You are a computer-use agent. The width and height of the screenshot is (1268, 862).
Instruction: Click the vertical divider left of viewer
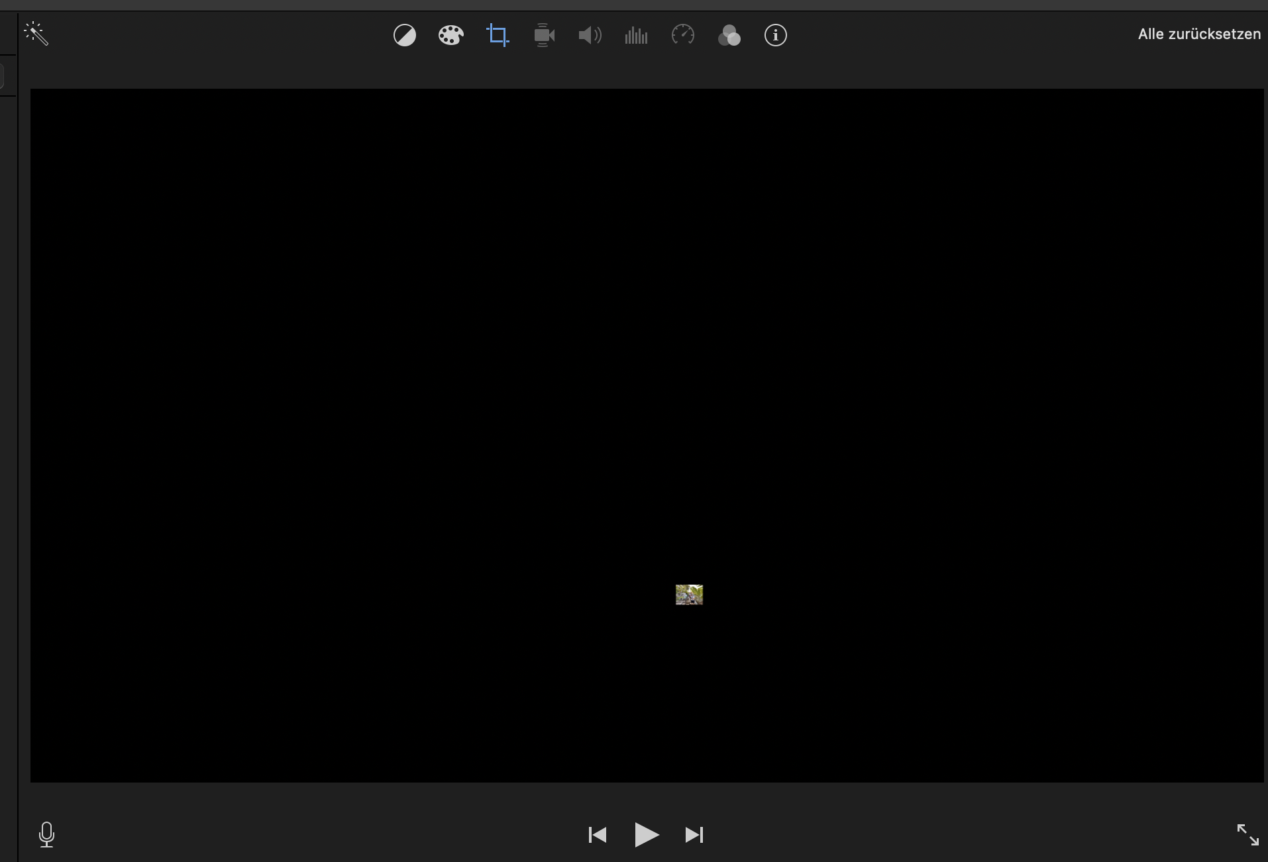click(17, 463)
